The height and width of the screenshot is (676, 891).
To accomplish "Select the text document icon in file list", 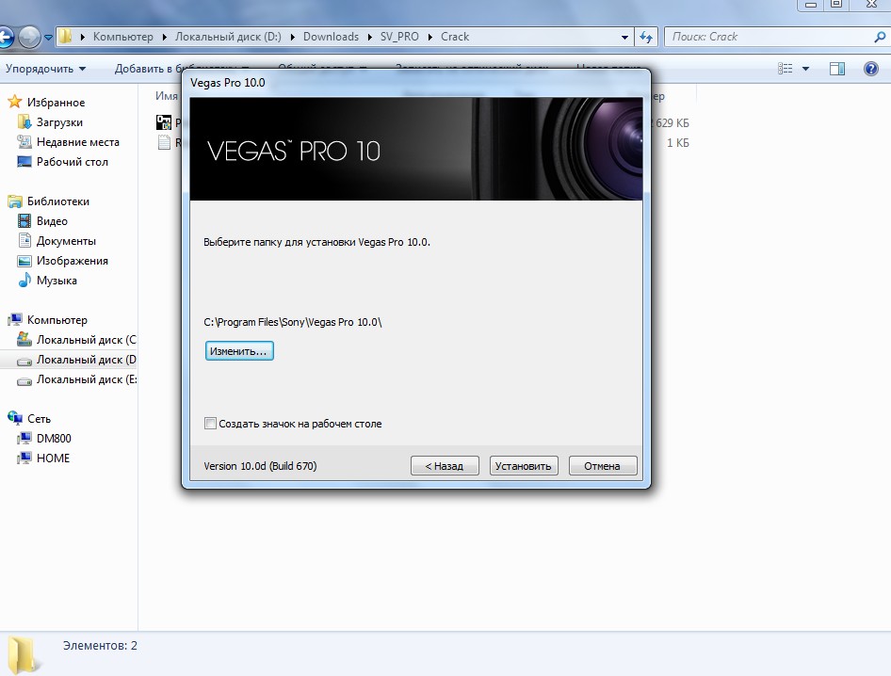I will tap(164, 142).
